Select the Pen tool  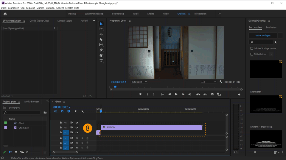[101, 50]
